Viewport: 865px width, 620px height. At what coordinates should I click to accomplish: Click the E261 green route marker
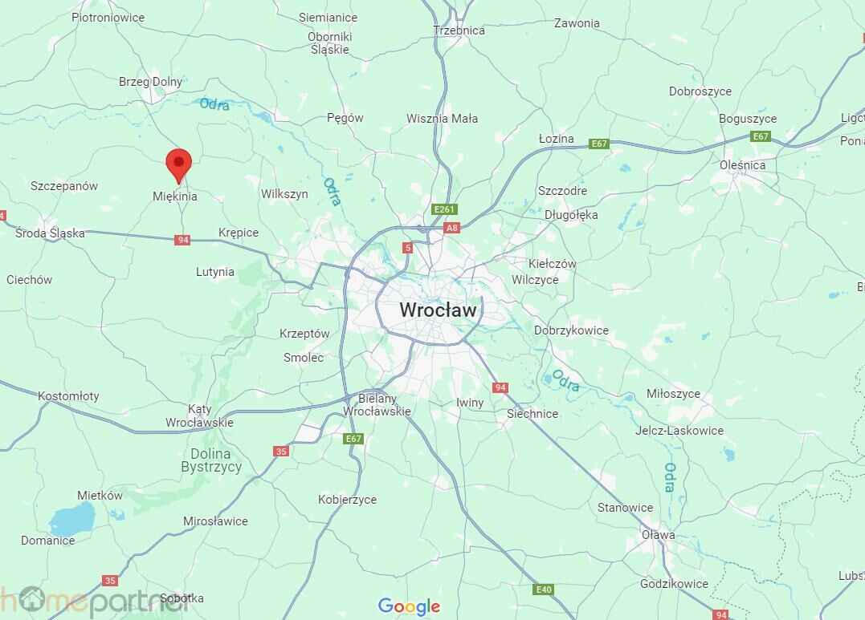[444, 209]
